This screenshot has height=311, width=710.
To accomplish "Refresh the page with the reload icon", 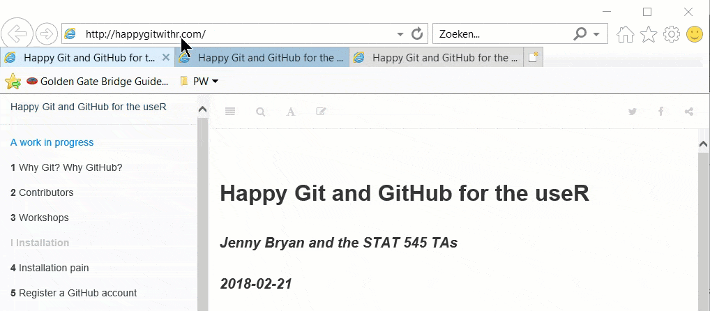I will pyautogui.click(x=417, y=33).
